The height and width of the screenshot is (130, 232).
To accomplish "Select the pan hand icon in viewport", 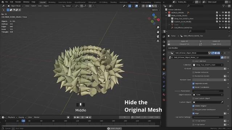I will (x=158, y=32).
